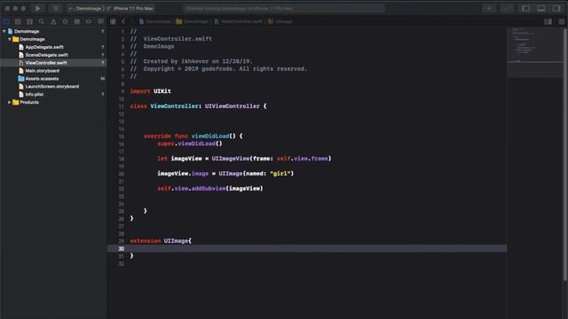Show the Find navigator magnifier icon
Screen dimensions: 568x319
42,21
